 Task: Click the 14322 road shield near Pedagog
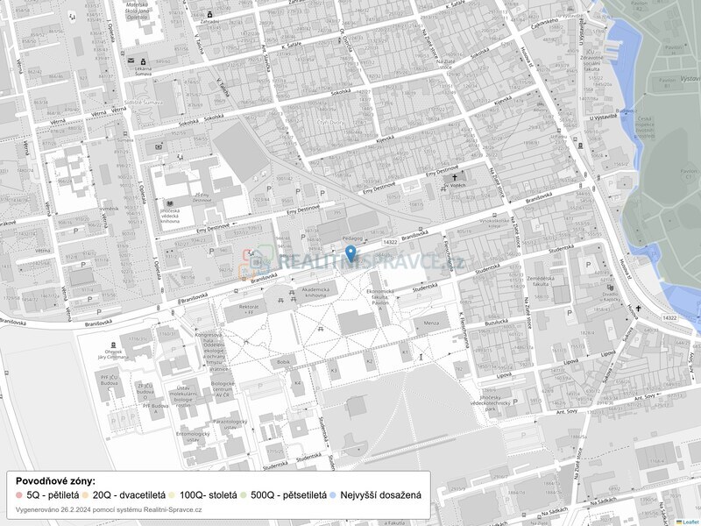click(x=390, y=242)
